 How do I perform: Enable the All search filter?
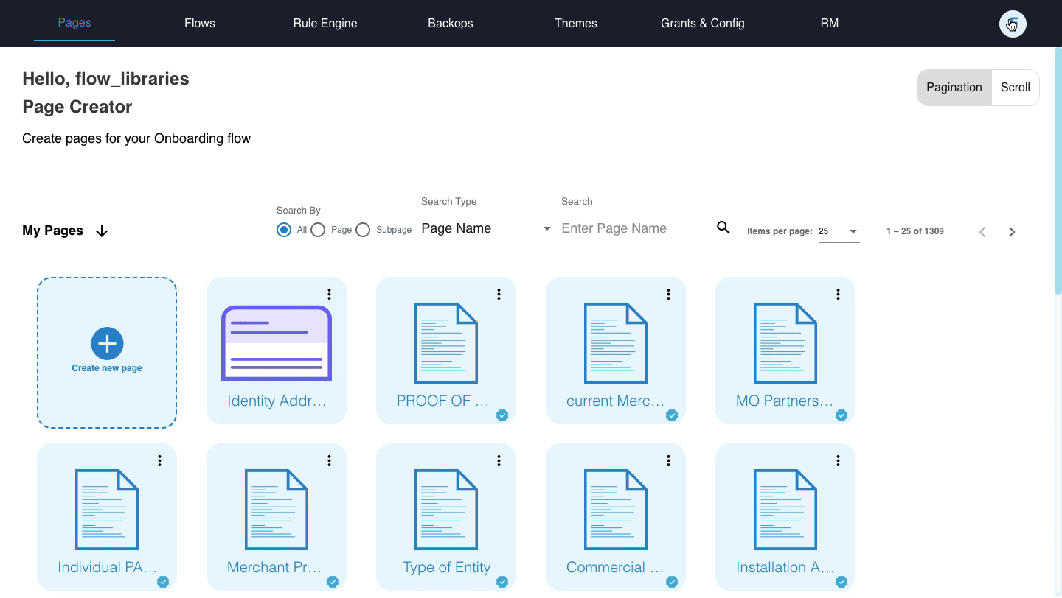point(284,230)
